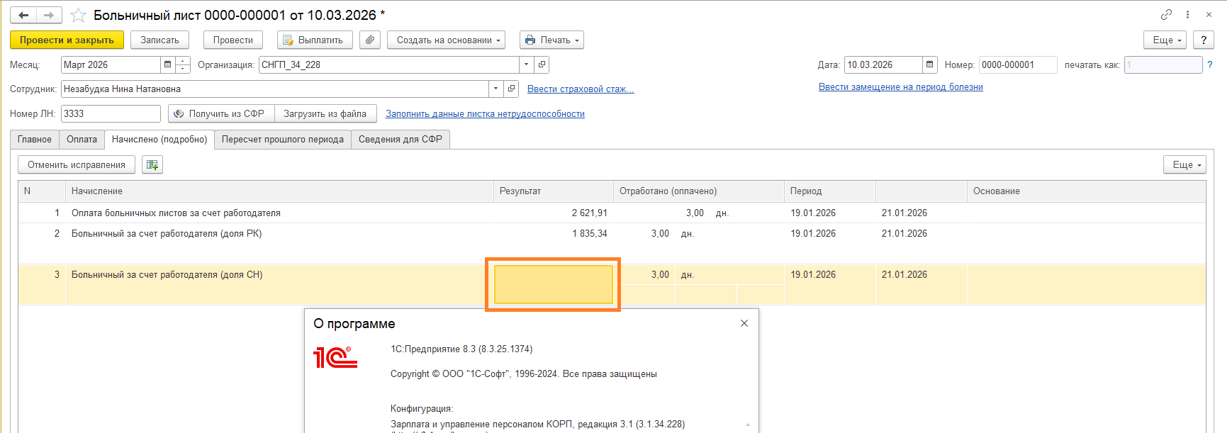Get link to document via chain icon
The height and width of the screenshot is (433, 1227).
(1166, 15)
